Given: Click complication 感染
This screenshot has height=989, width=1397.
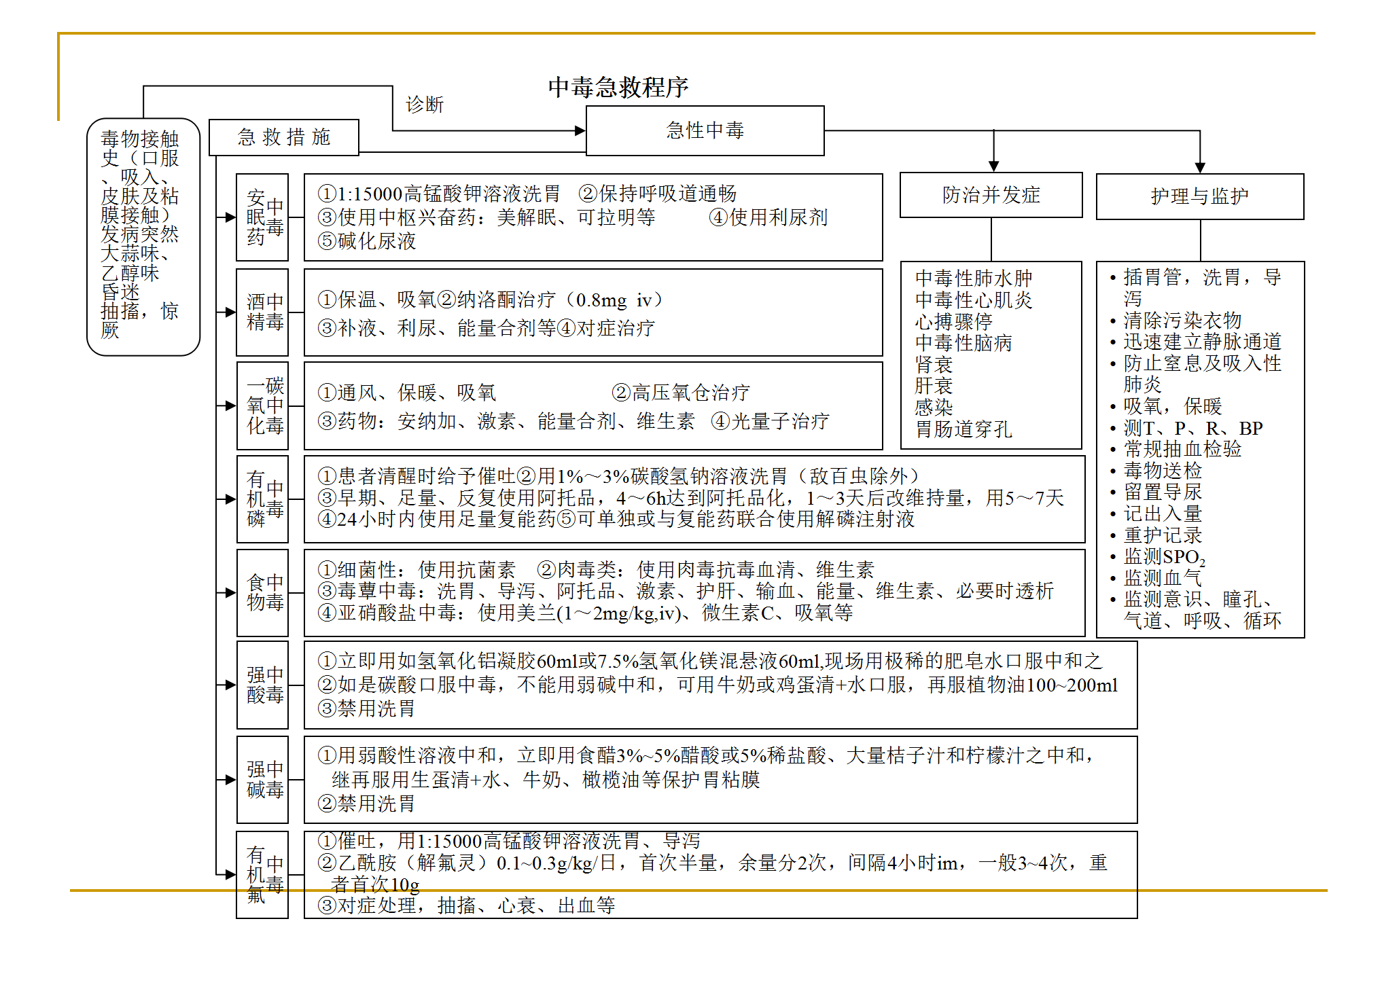Looking at the screenshot, I should 934,408.
